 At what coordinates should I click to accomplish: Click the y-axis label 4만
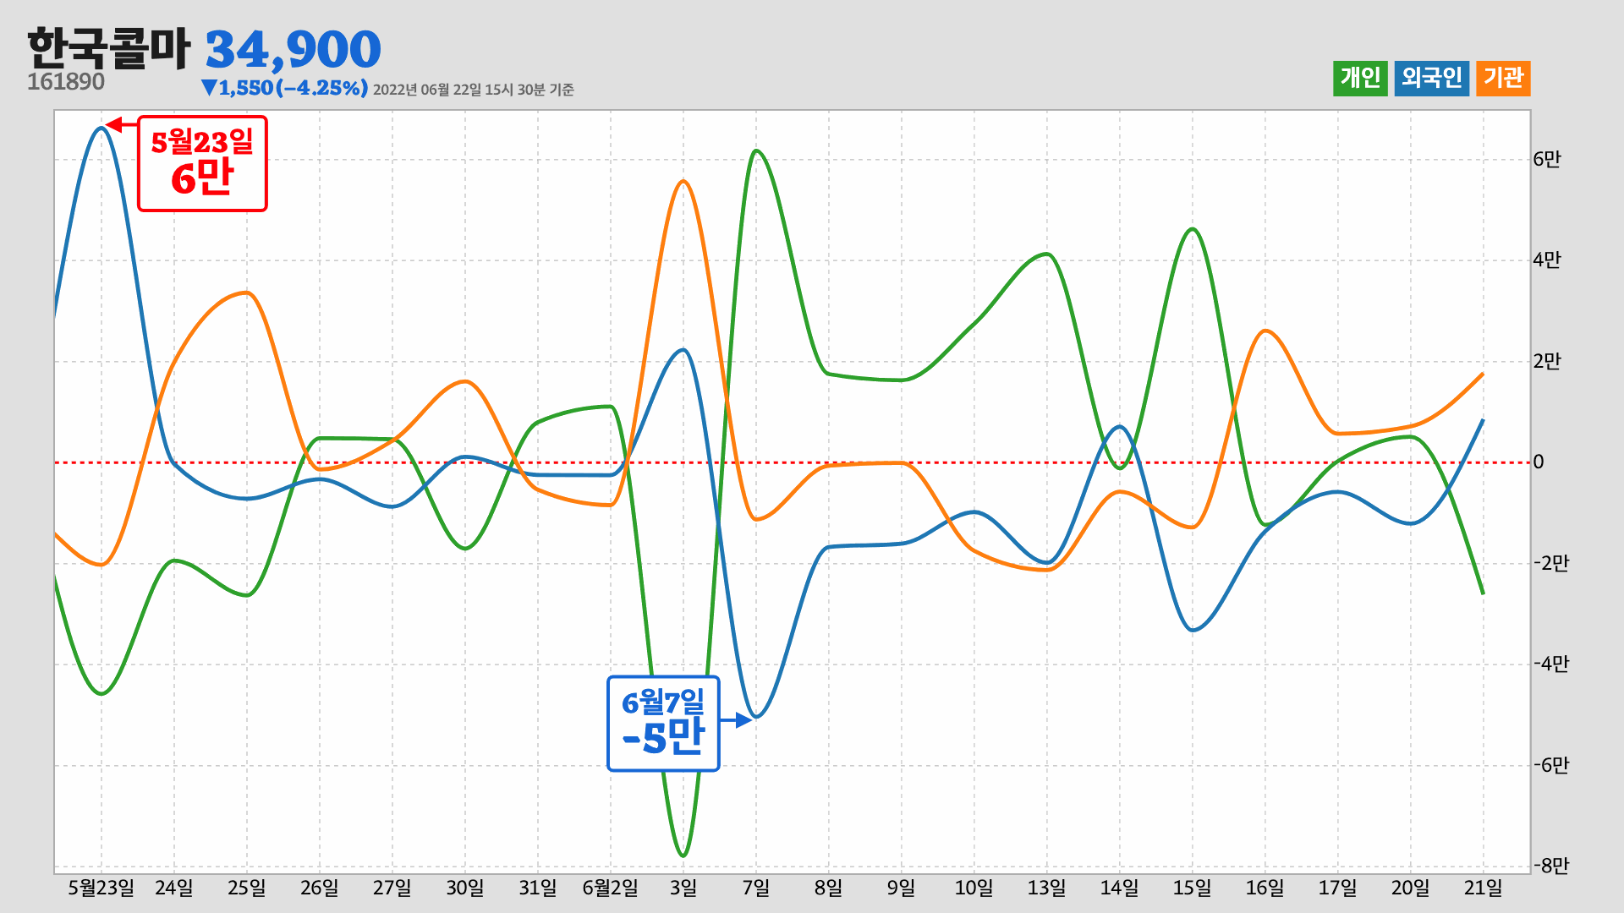1547,260
